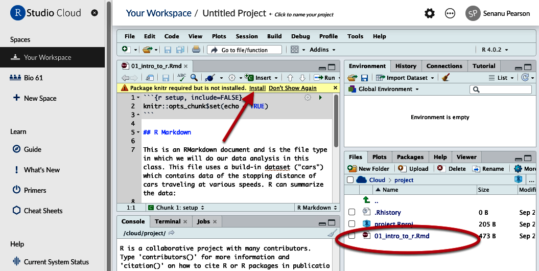Click the Go to file/function field
The height and width of the screenshot is (271, 539).
(x=244, y=50)
